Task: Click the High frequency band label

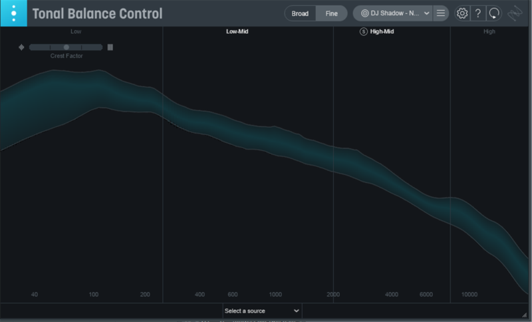Action: [489, 31]
